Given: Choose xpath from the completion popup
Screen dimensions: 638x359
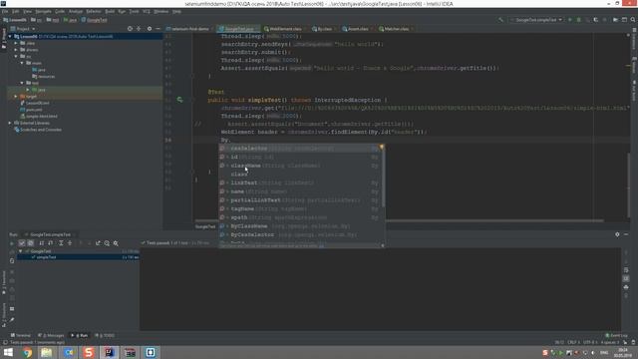Looking at the screenshot, I should [x=299, y=217].
